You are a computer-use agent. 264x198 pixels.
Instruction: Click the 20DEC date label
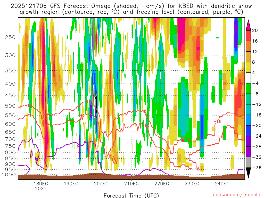point(101,184)
